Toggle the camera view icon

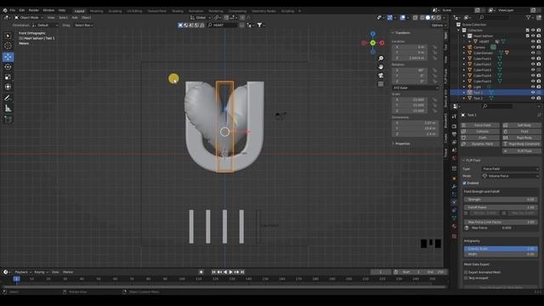coord(381,76)
